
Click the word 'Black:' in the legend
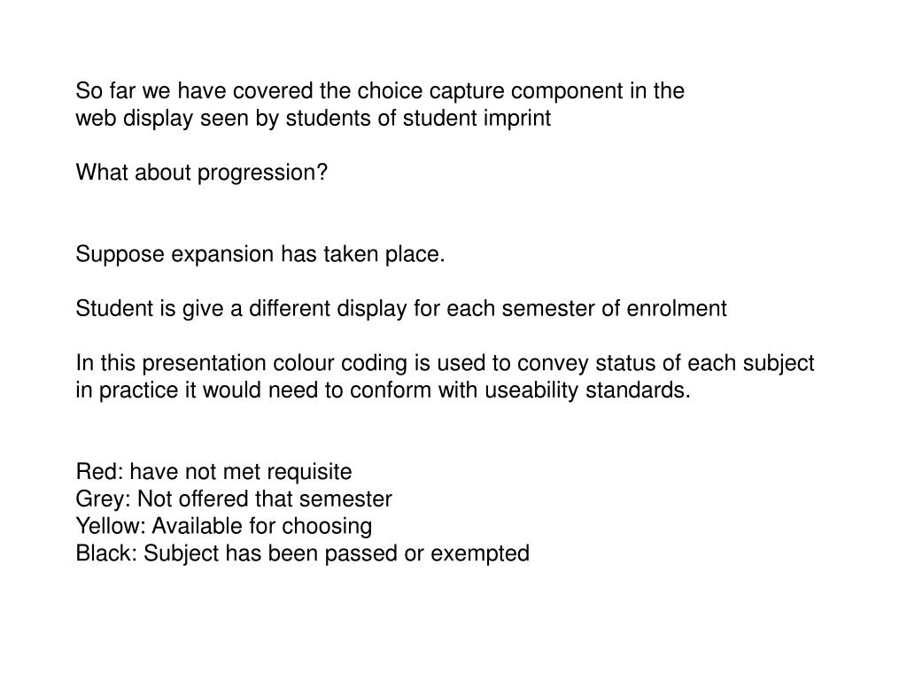pyautogui.click(x=106, y=553)
